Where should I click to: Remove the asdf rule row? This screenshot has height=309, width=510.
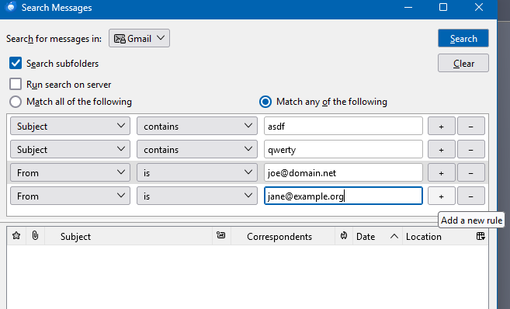(x=471, y=126)
